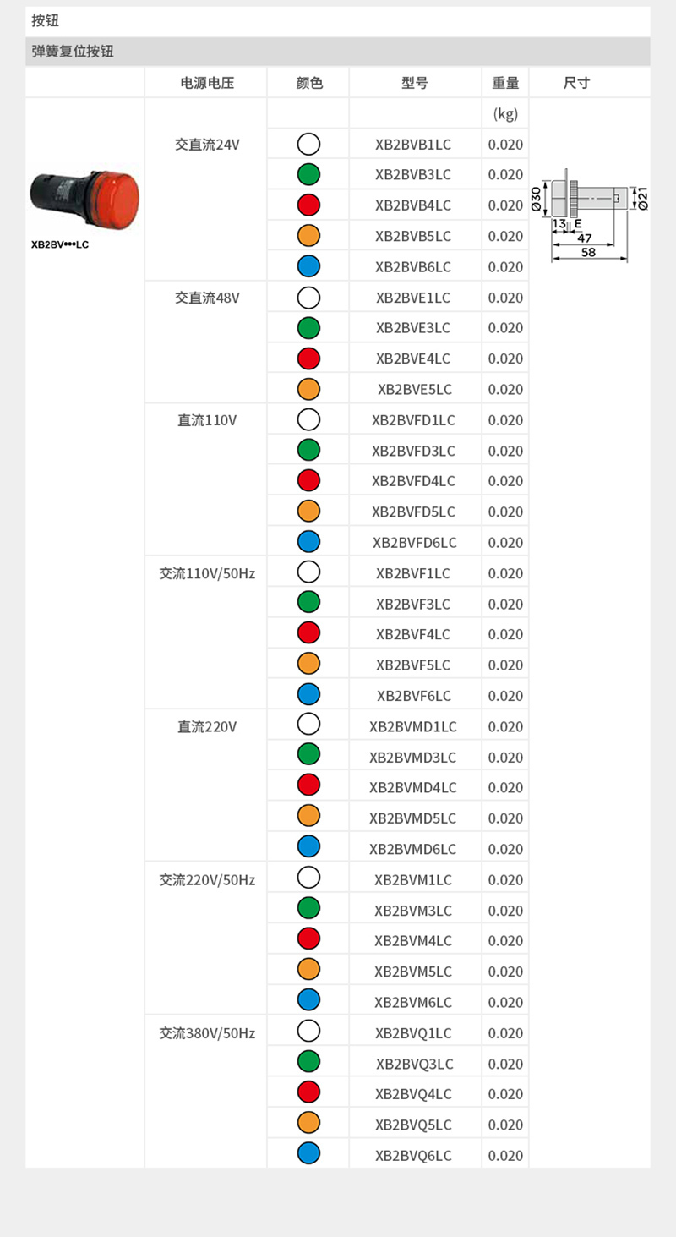This screenshot has width=676, height=1237.
Task: Click the white color circle for XB2BVB1LC
Action: click(x=308, y=144)
